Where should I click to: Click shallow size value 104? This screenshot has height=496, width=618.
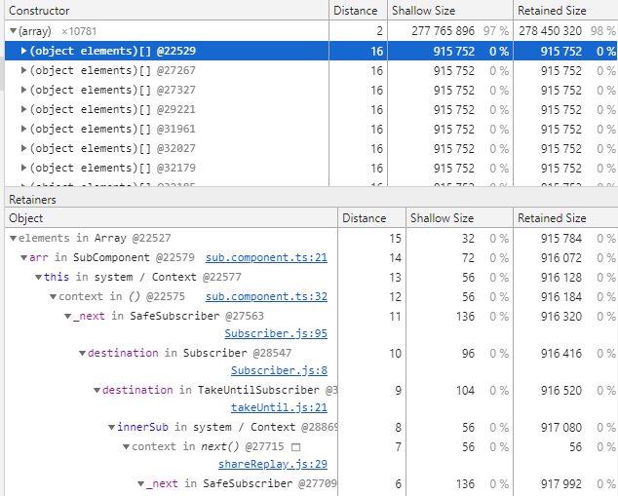tap(465, 390)
